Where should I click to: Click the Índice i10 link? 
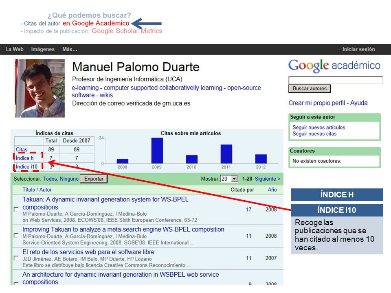(x=26, y=166)
